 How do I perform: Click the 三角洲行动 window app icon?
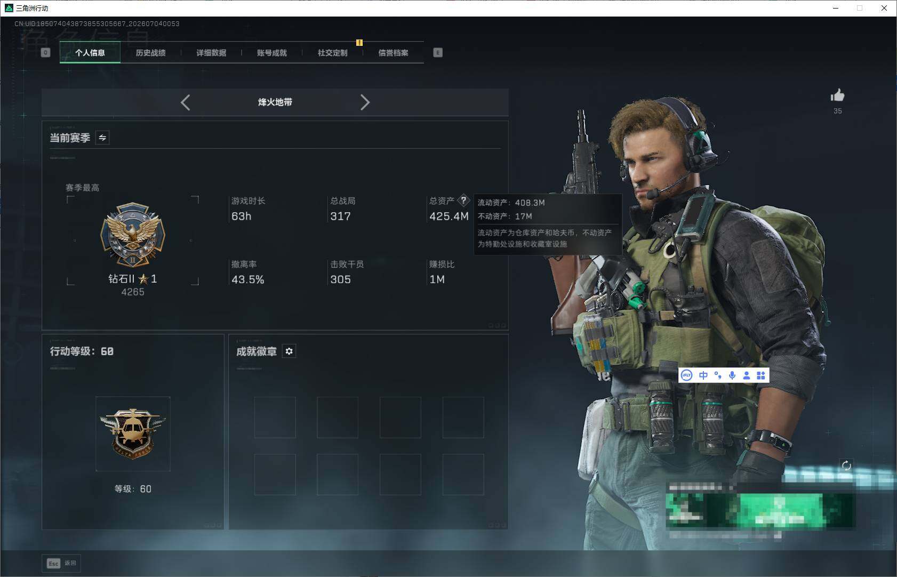[9, 8]
